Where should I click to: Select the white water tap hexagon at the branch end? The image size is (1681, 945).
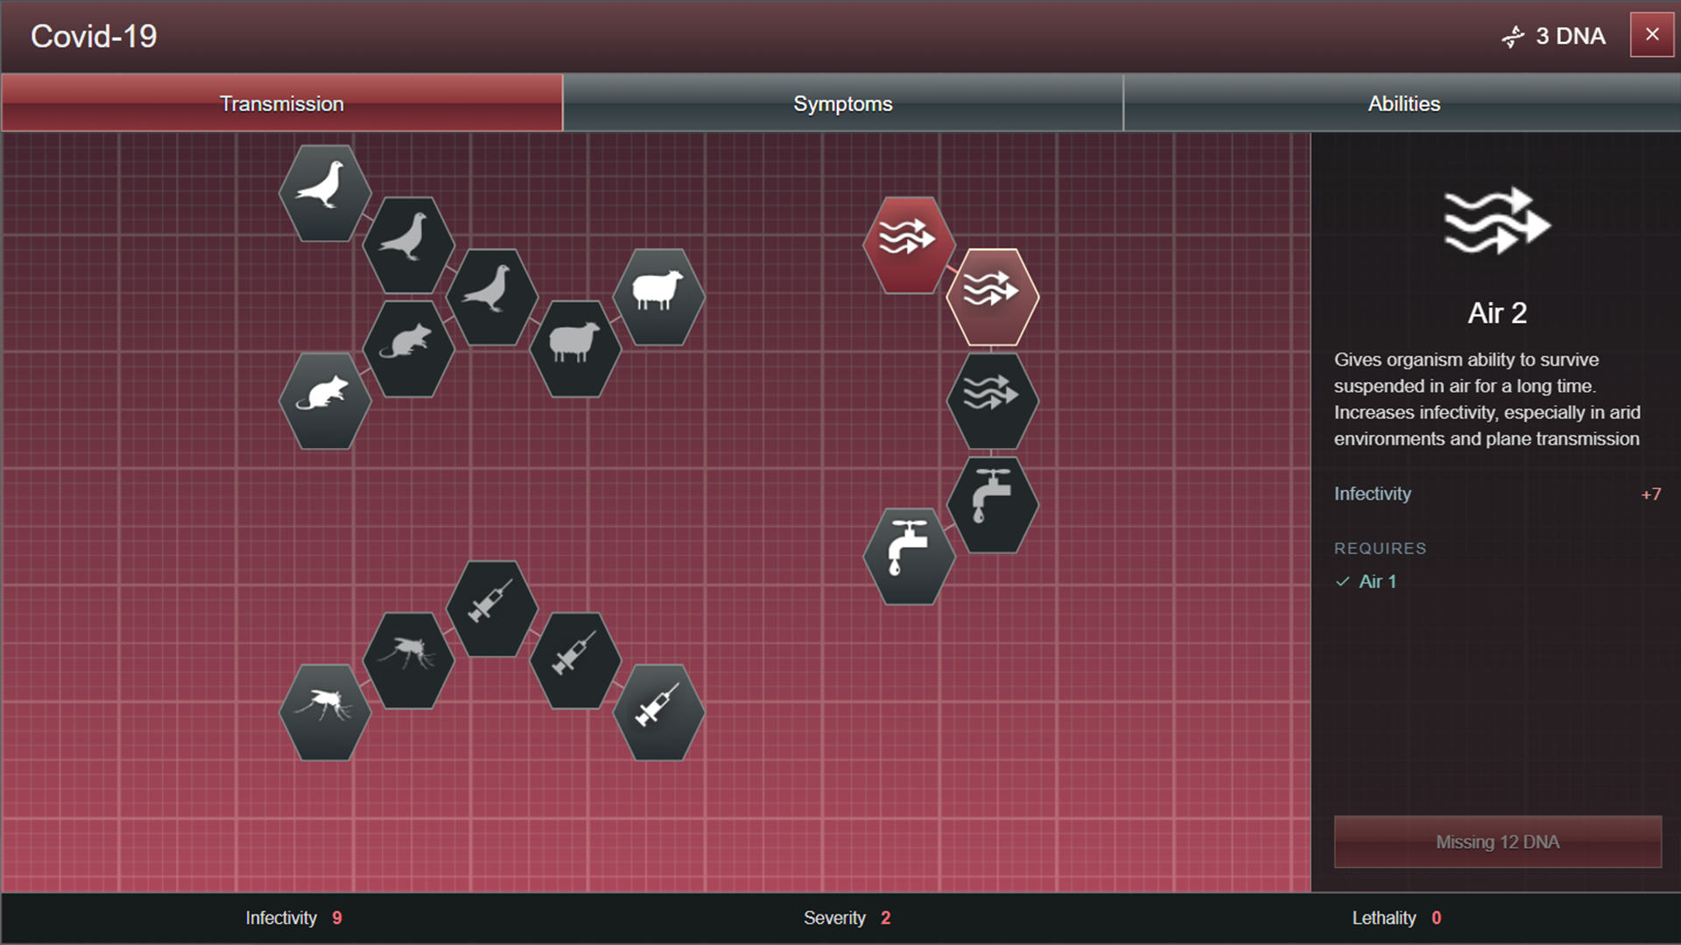(909, 556)
